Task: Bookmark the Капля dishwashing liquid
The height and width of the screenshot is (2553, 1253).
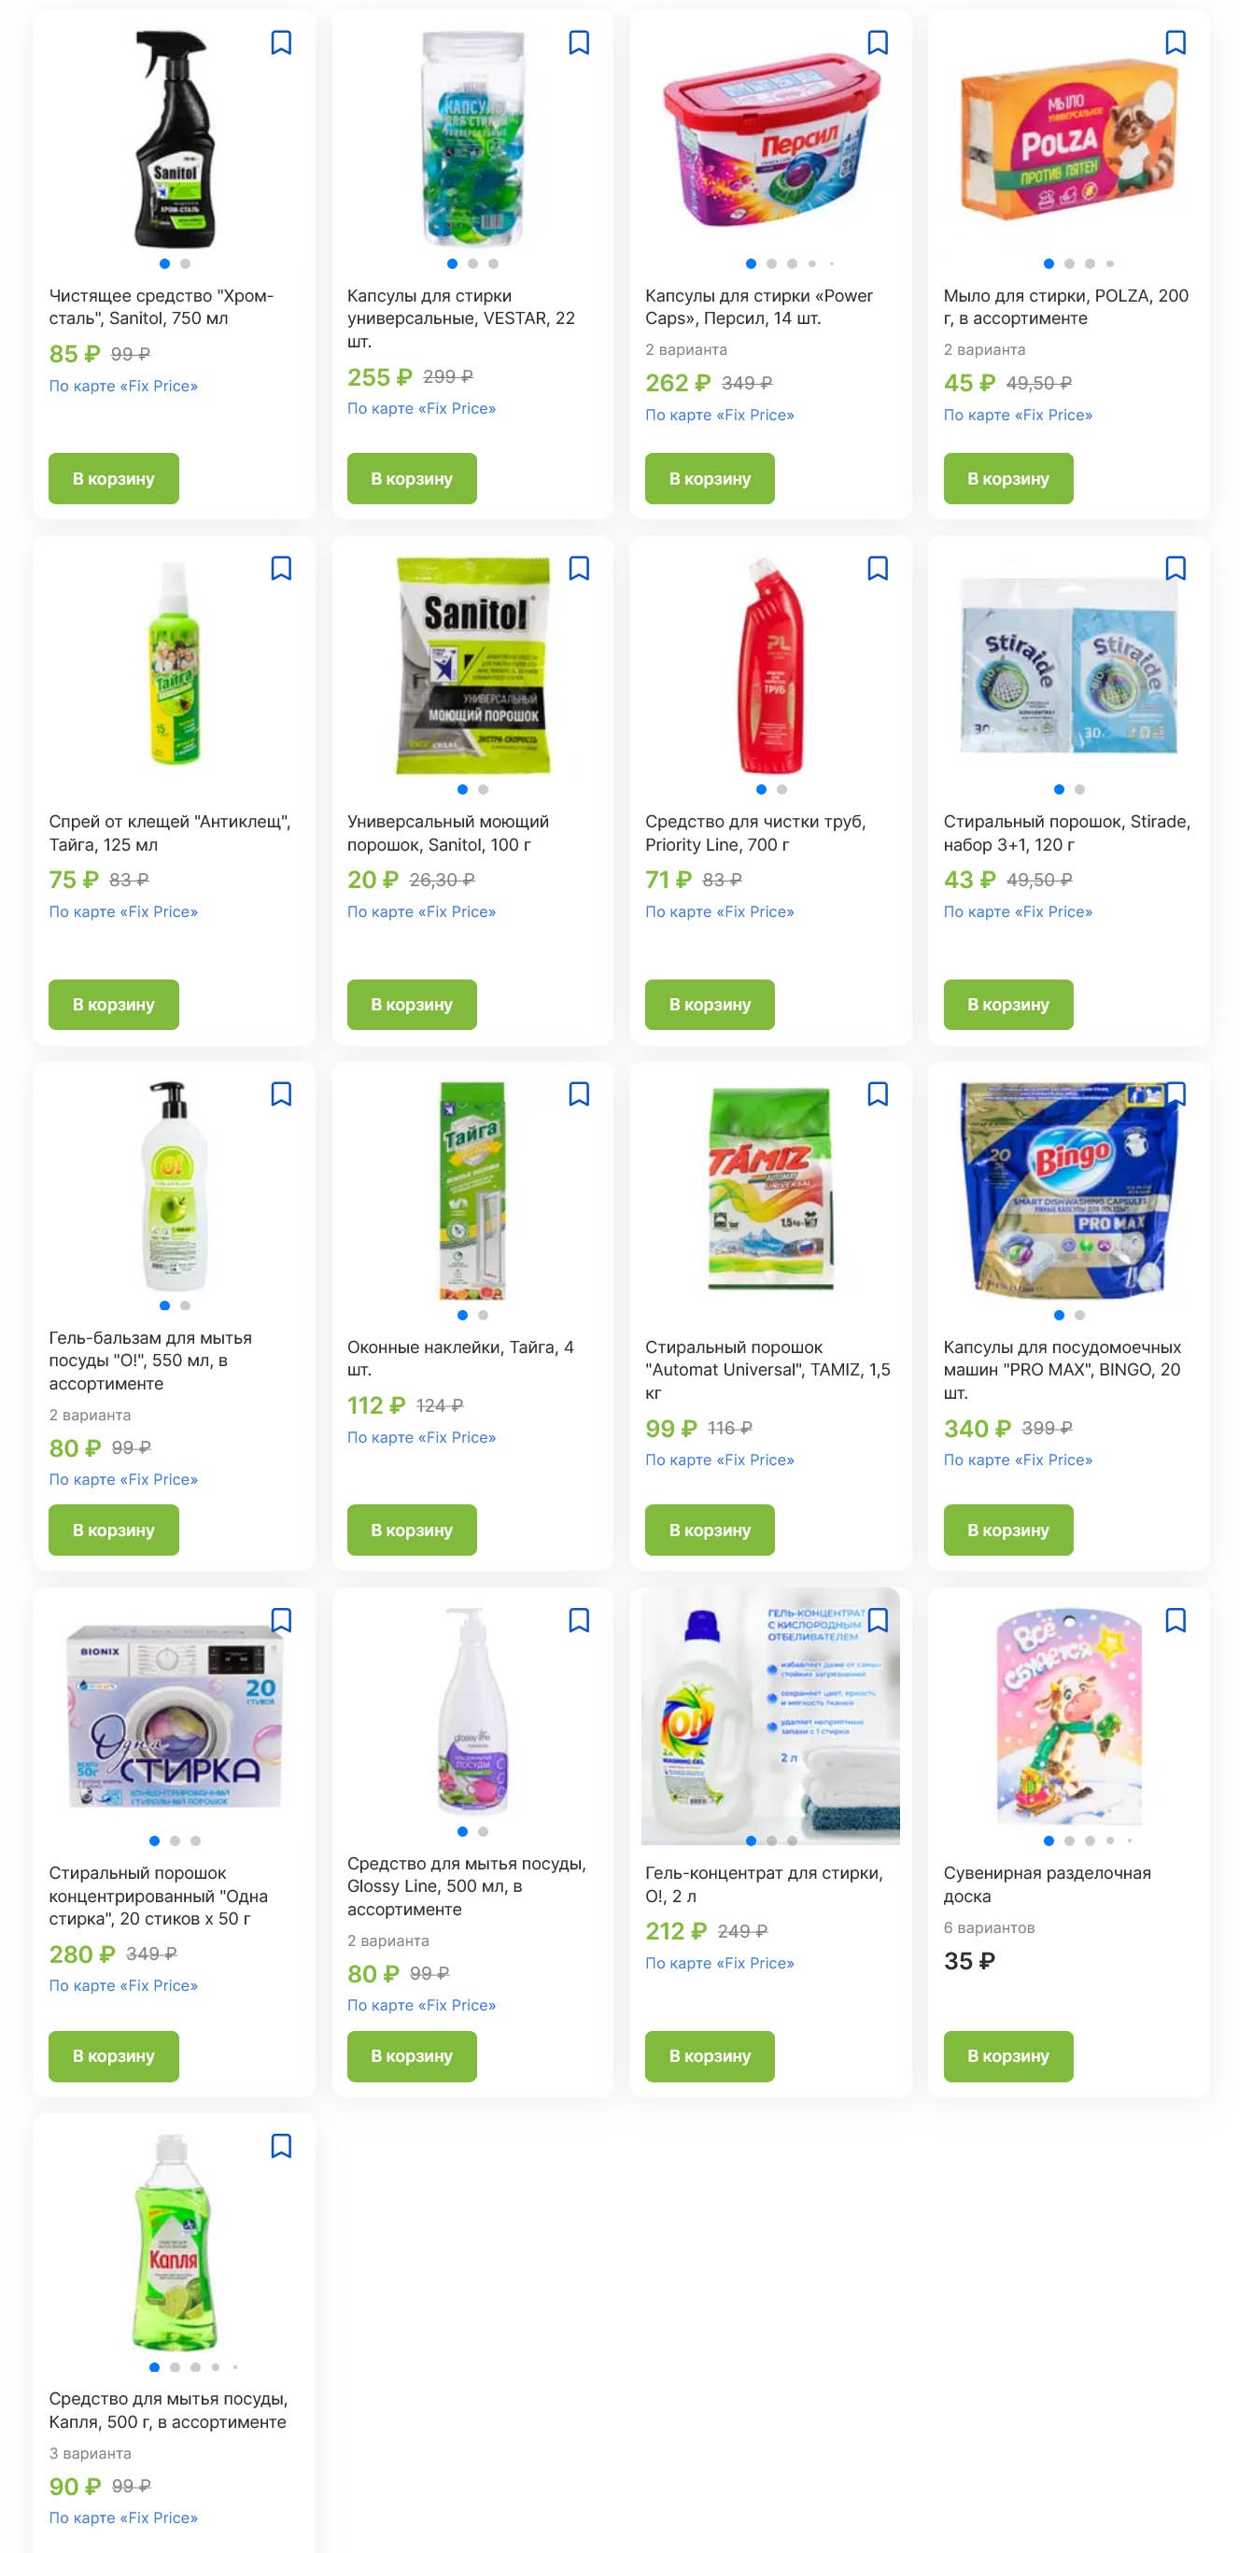Action: pyautogui.click(x=280, y=2146)
